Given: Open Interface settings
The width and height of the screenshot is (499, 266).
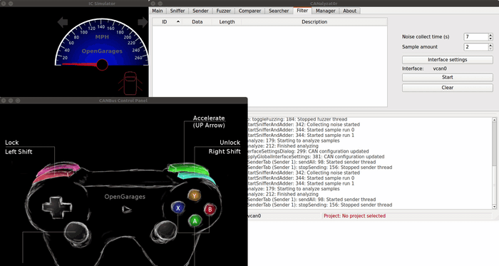Looking at the screenshot, I should (448, 59).
